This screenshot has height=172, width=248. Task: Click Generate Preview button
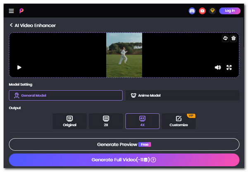(x=124, y=144)
